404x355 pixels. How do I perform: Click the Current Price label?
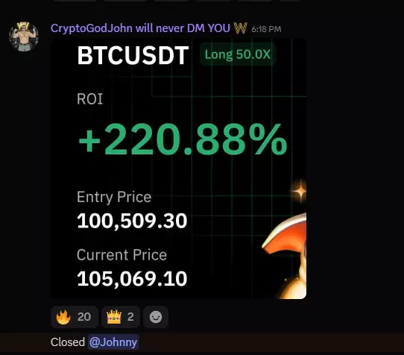click(121, 255)
